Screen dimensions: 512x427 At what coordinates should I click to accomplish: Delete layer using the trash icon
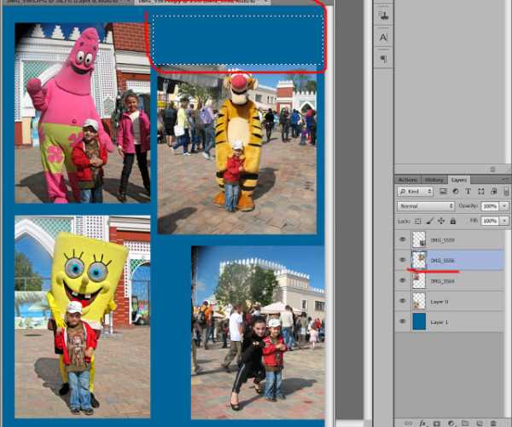(492, 423)
